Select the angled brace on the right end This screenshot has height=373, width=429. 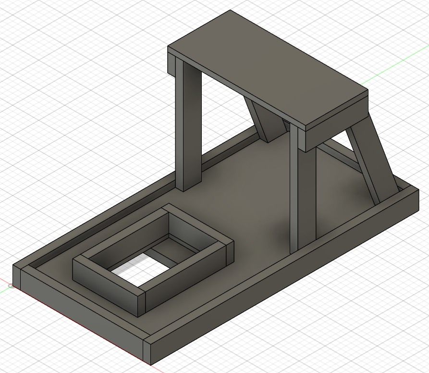(x=373, y=159)
